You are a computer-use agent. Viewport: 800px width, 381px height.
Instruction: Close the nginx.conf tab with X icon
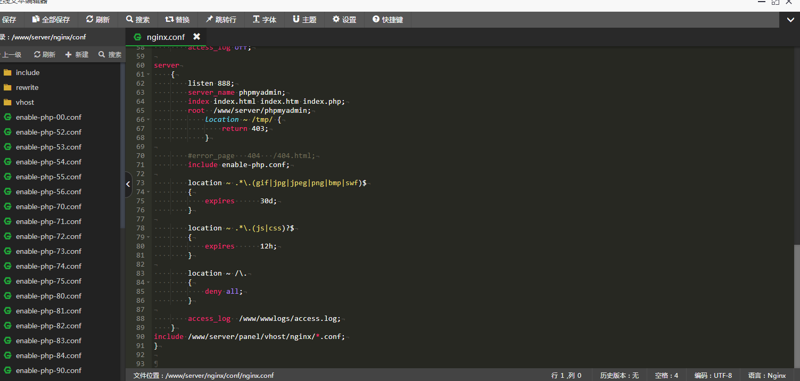coord(196,37)
